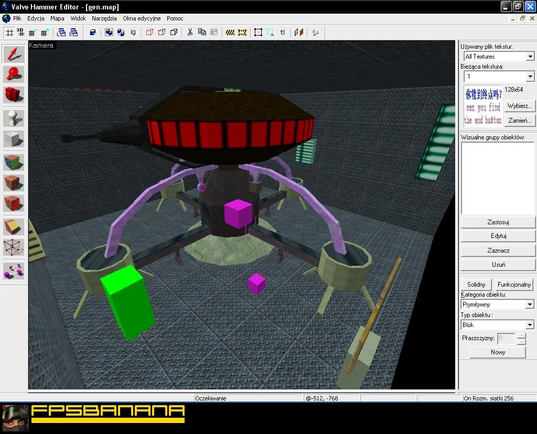
Task: Select the Apply Decals tool
Action: (x=14, y=203)
